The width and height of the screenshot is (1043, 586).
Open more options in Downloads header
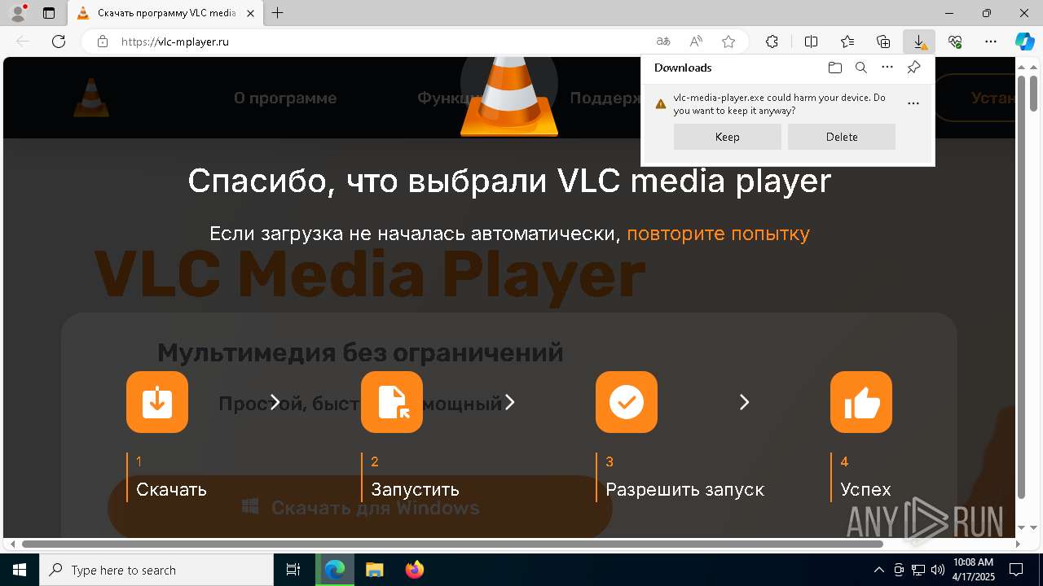(x=887, y=68)
